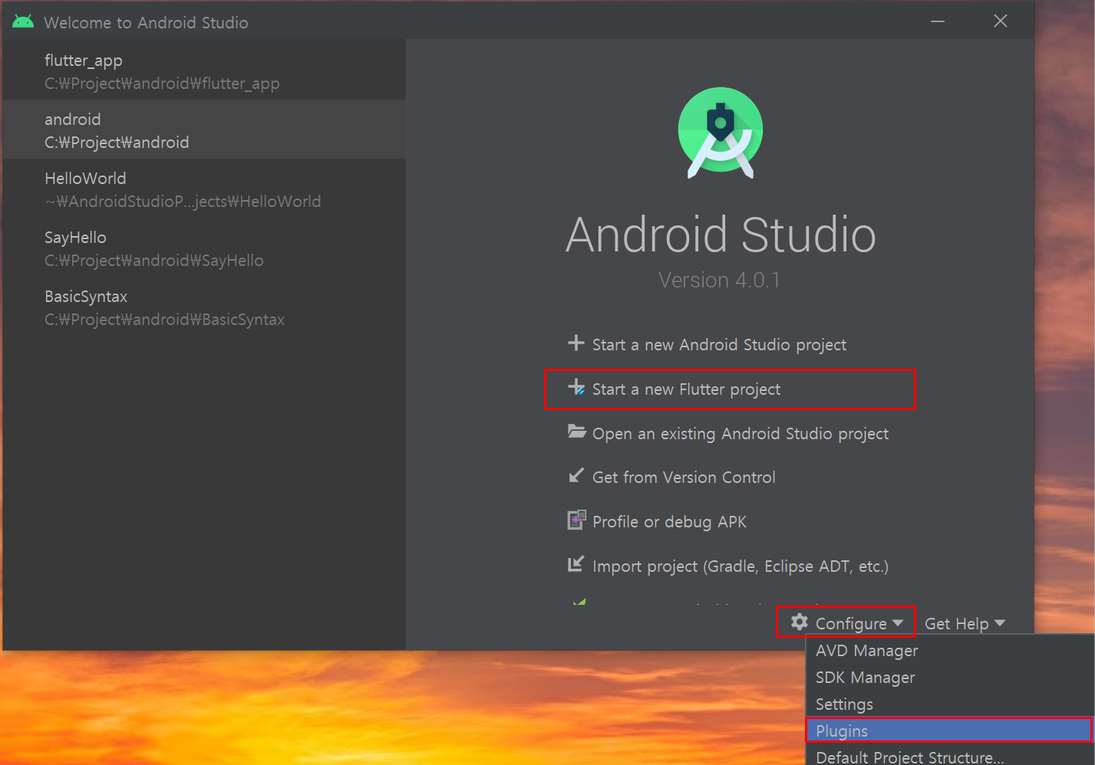This screenshot has width=1095, height=765.
Task: Click path C:₩Project₩android₩flutter_app
Action: (162, 84)
